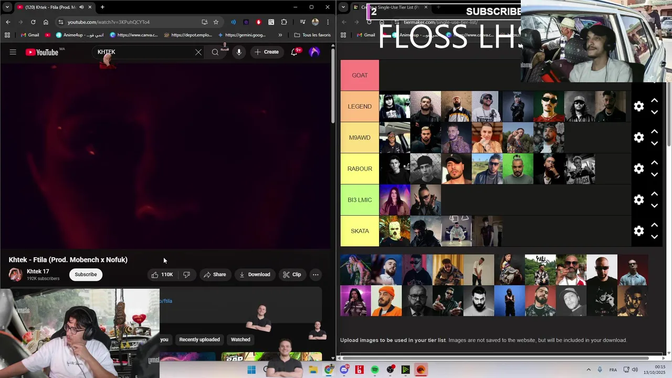Screen dimensions: 672x378
Task: Go to YouTube home via logo
Action: (42, 52)
